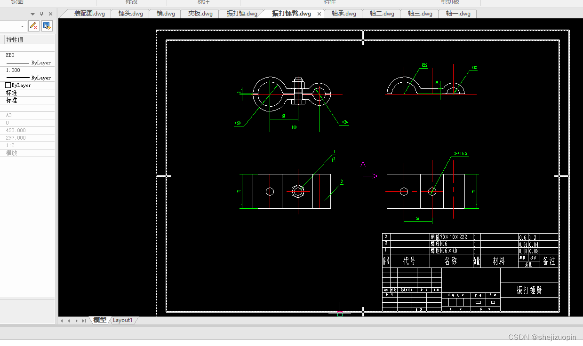The image size is (583, 346).
Task: Pin the properties panel with auto-hide icon
Action: tap(41, 14)
